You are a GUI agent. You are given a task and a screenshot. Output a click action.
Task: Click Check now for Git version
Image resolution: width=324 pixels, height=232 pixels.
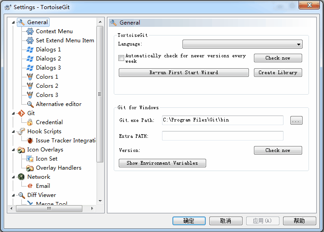point(278,151)
